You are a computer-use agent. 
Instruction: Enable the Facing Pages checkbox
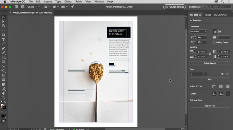[x=214, y=42]
